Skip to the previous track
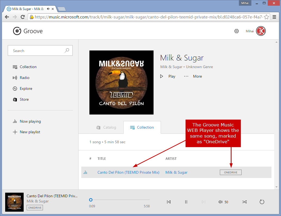Screen dimensions: 281x216 point(169,202)
